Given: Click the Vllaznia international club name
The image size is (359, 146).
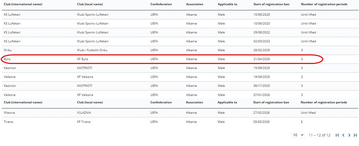Looking at the screenshot, I should 9,112.
